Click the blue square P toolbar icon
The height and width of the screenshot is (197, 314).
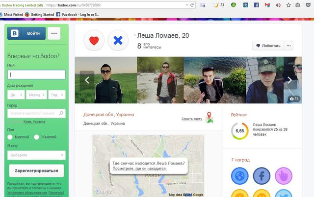coord(246,5)
